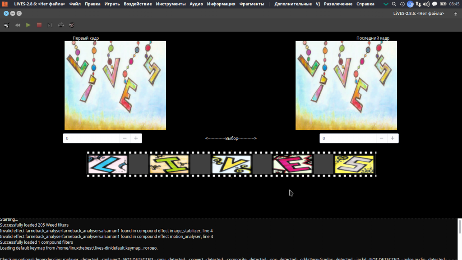Image resolution: width=462 pixels, height=260 pixels.
Task: Decrease the last frame value with minus
Action: [381, 138]
